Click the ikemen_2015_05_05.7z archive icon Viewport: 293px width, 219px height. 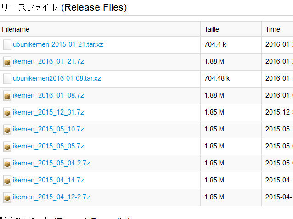(7, 147)
